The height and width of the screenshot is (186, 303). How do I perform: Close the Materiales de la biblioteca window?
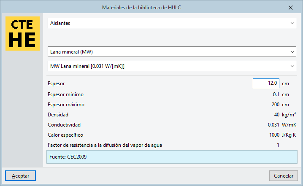291,8
